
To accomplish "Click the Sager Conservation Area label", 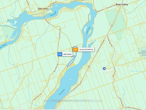I will [x=142, y=53].
